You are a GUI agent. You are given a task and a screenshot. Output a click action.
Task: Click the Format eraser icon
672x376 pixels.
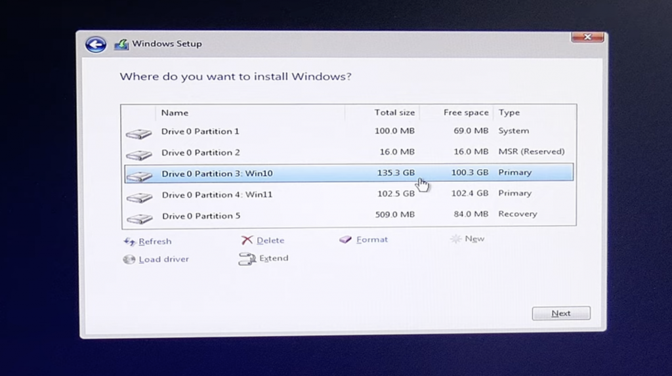345,240
